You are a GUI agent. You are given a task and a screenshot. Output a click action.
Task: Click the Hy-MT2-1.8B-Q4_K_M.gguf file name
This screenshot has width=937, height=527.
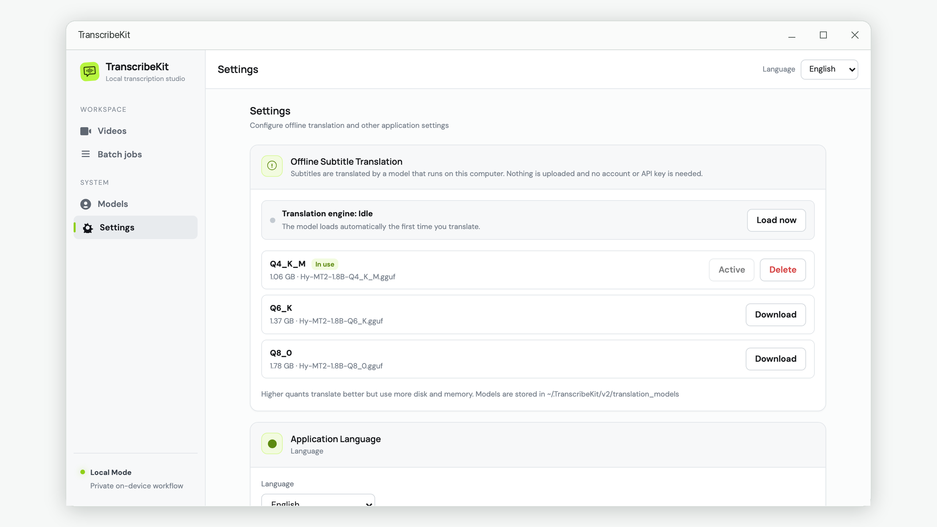click(x=348, y=277)
